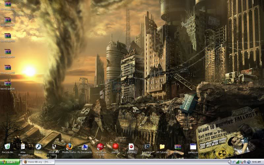Select the gameover file icon
The image size is (264, 165).
click(193, 146)
